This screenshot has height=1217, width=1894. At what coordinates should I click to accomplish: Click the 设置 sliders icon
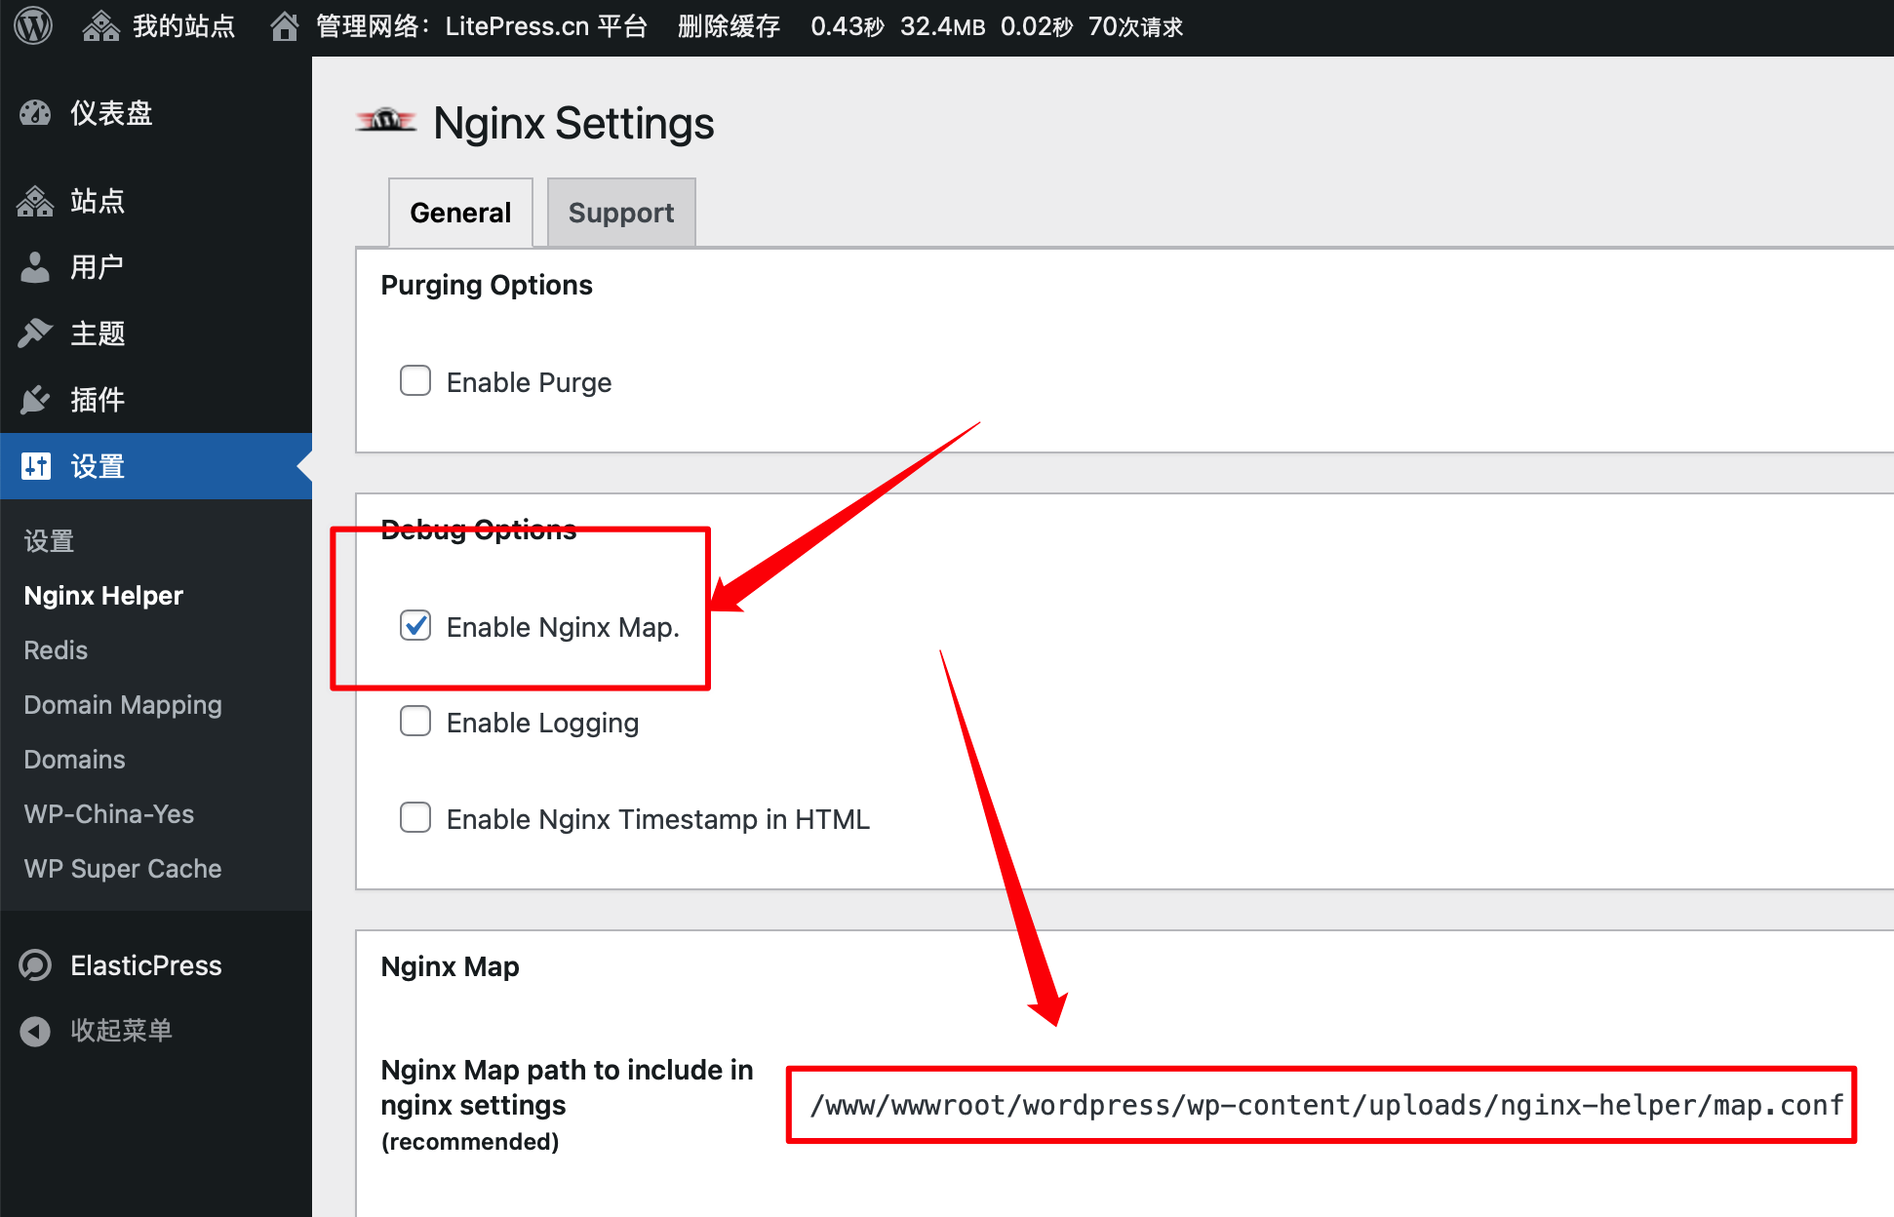(35, 466)
